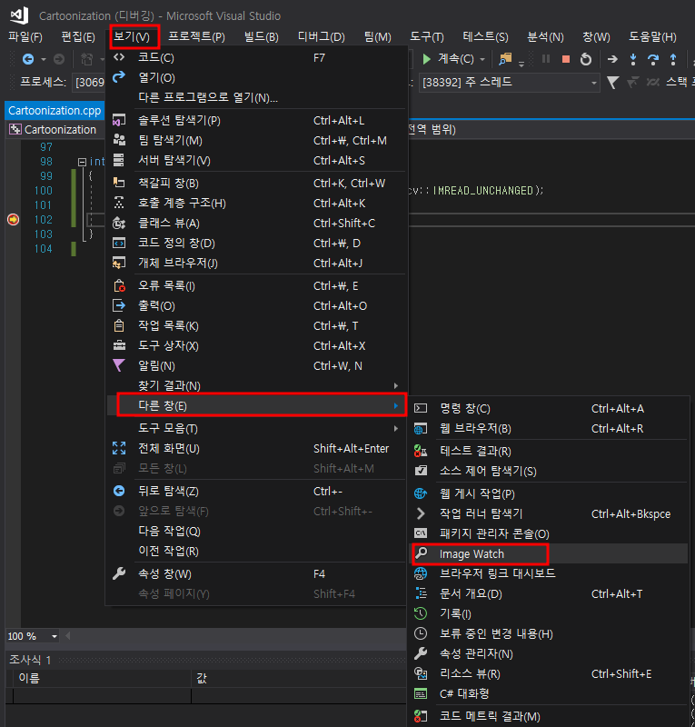Select 다른 프로그램으로 열기(N)... entry
Image resolution: width=695 pixels, height=727 pixels.
[257, 98]
